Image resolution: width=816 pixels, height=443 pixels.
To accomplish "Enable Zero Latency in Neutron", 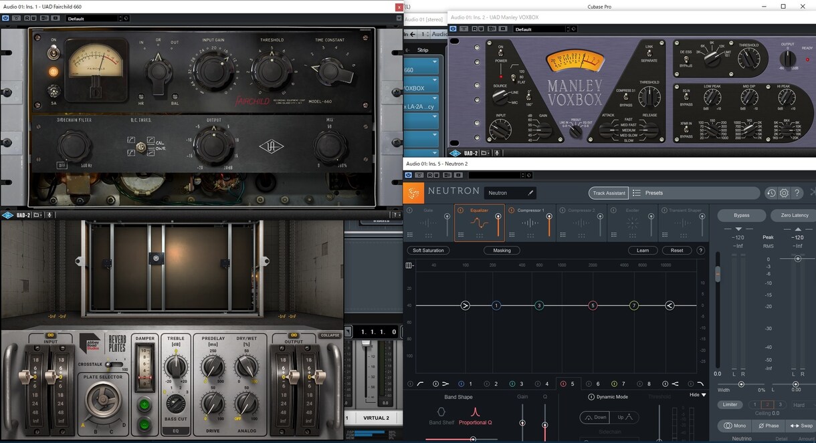I will click(x=795, y=215).
